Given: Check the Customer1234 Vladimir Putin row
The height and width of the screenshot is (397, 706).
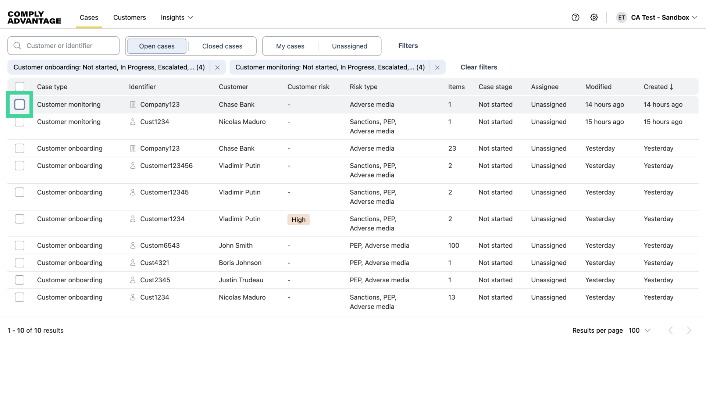Looking at the screenshot, I should pos(19,219).
